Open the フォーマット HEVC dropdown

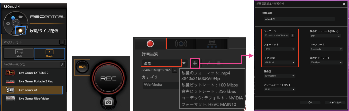pyautogui.click(x=279, y=49)
